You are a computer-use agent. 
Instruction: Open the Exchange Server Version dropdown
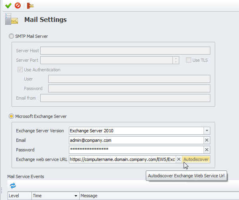206,131
